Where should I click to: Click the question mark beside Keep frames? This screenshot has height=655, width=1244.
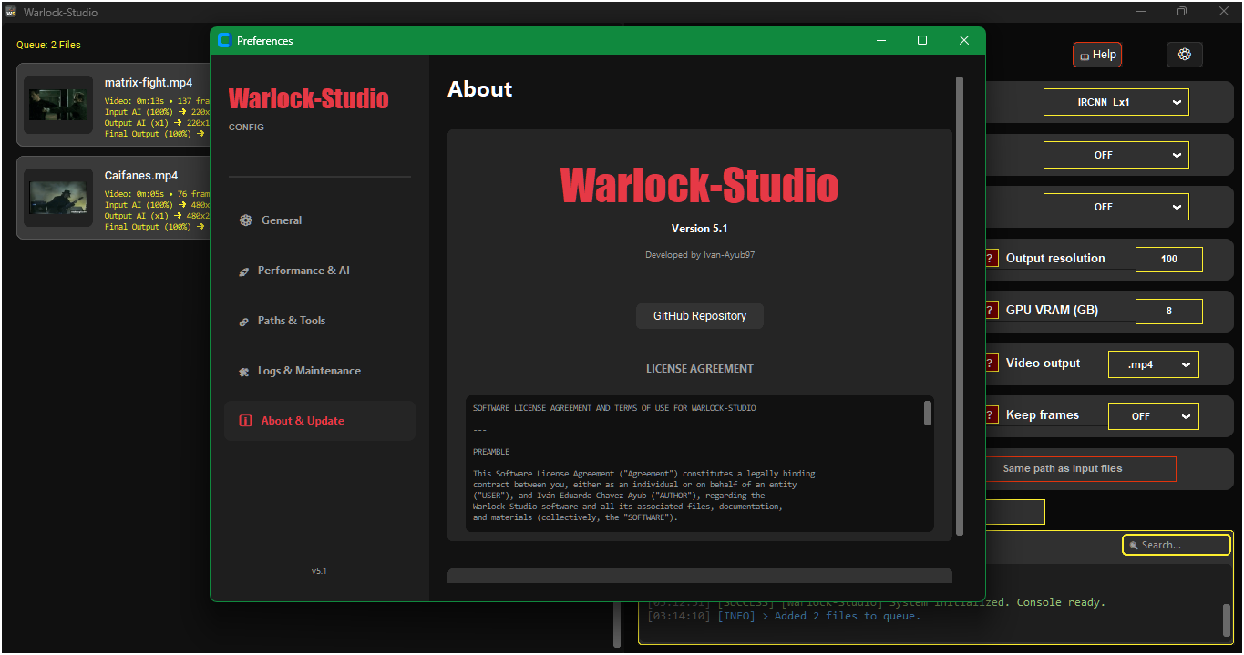pyautogui.click(x=991, y=415)
